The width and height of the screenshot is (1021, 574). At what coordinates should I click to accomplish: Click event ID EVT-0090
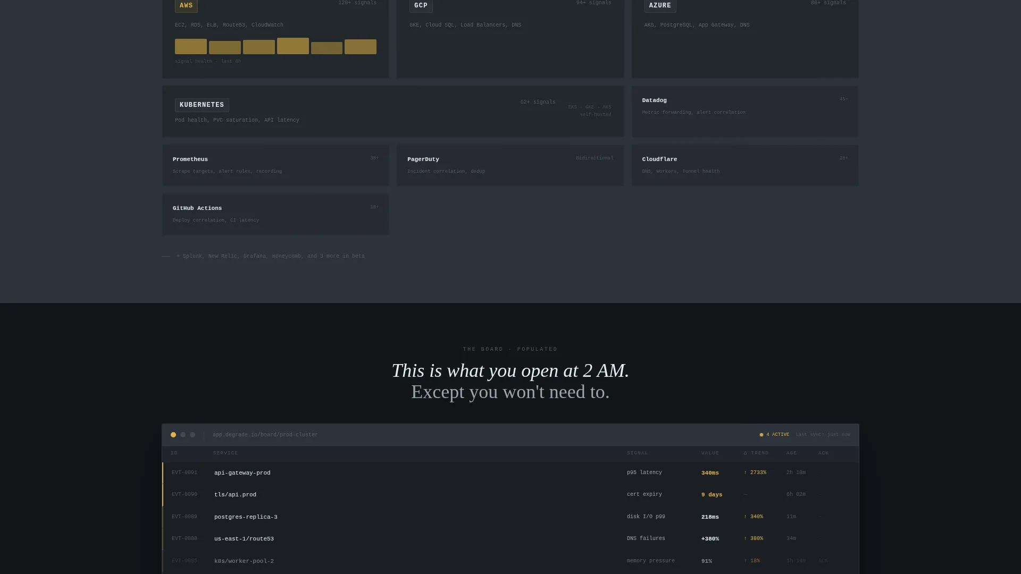coord(185,495)
